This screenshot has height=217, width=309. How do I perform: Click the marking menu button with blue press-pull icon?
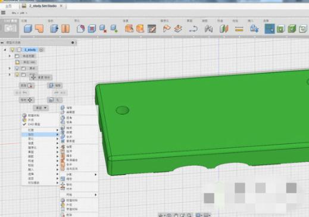55,86
